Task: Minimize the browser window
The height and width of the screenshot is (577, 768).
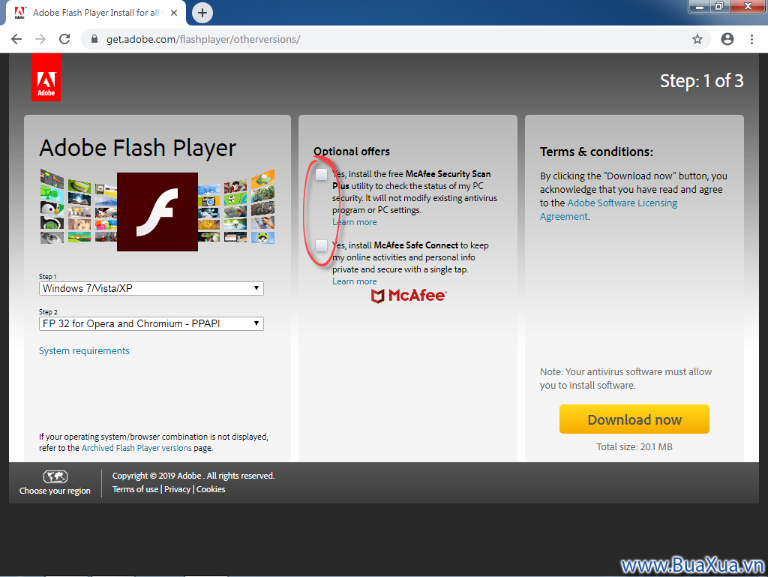Action: [x=700, y=7]
